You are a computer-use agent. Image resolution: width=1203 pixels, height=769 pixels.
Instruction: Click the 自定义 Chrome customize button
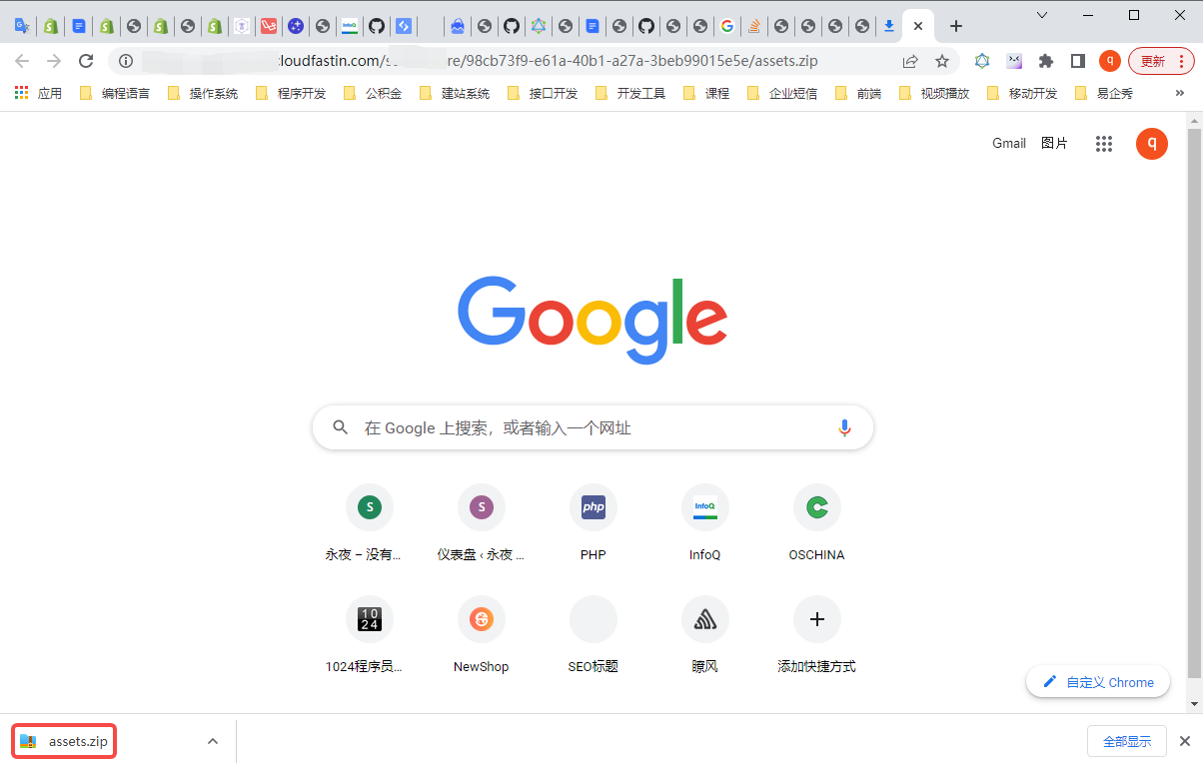tap(1098, 682)
